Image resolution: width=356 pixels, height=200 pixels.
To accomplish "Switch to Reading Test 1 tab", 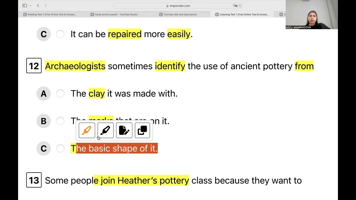I will (50, 14).
